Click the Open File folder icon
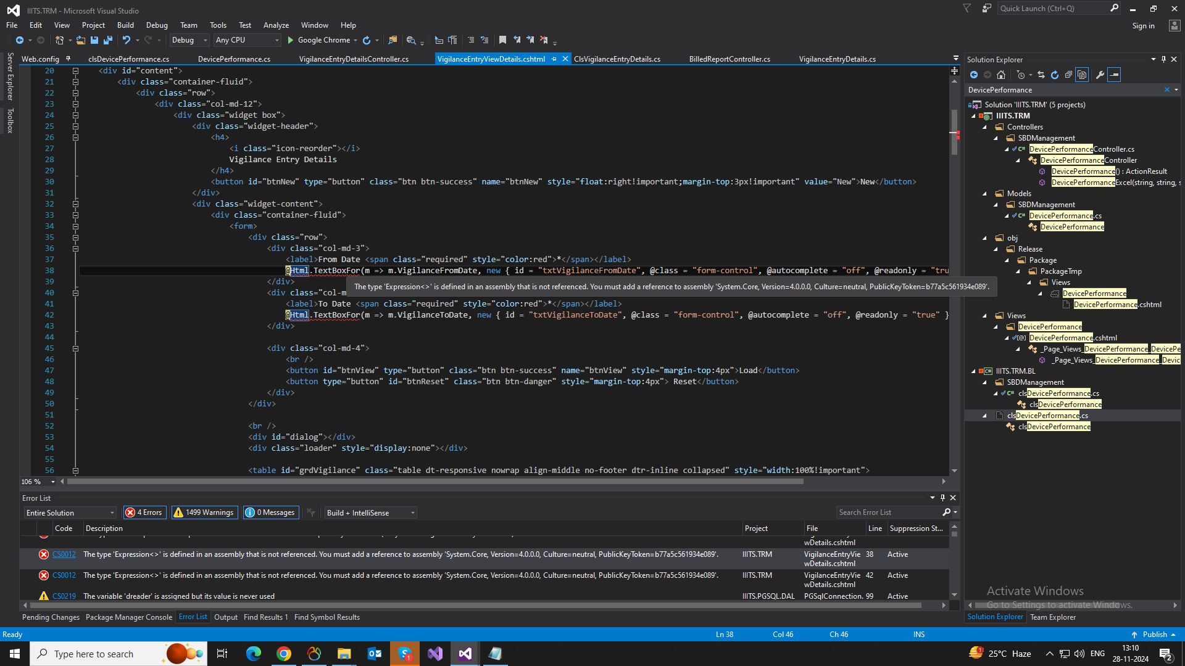Image resolution: width=1185 pixels, height=666 pixels. click(x=81, y=40)
